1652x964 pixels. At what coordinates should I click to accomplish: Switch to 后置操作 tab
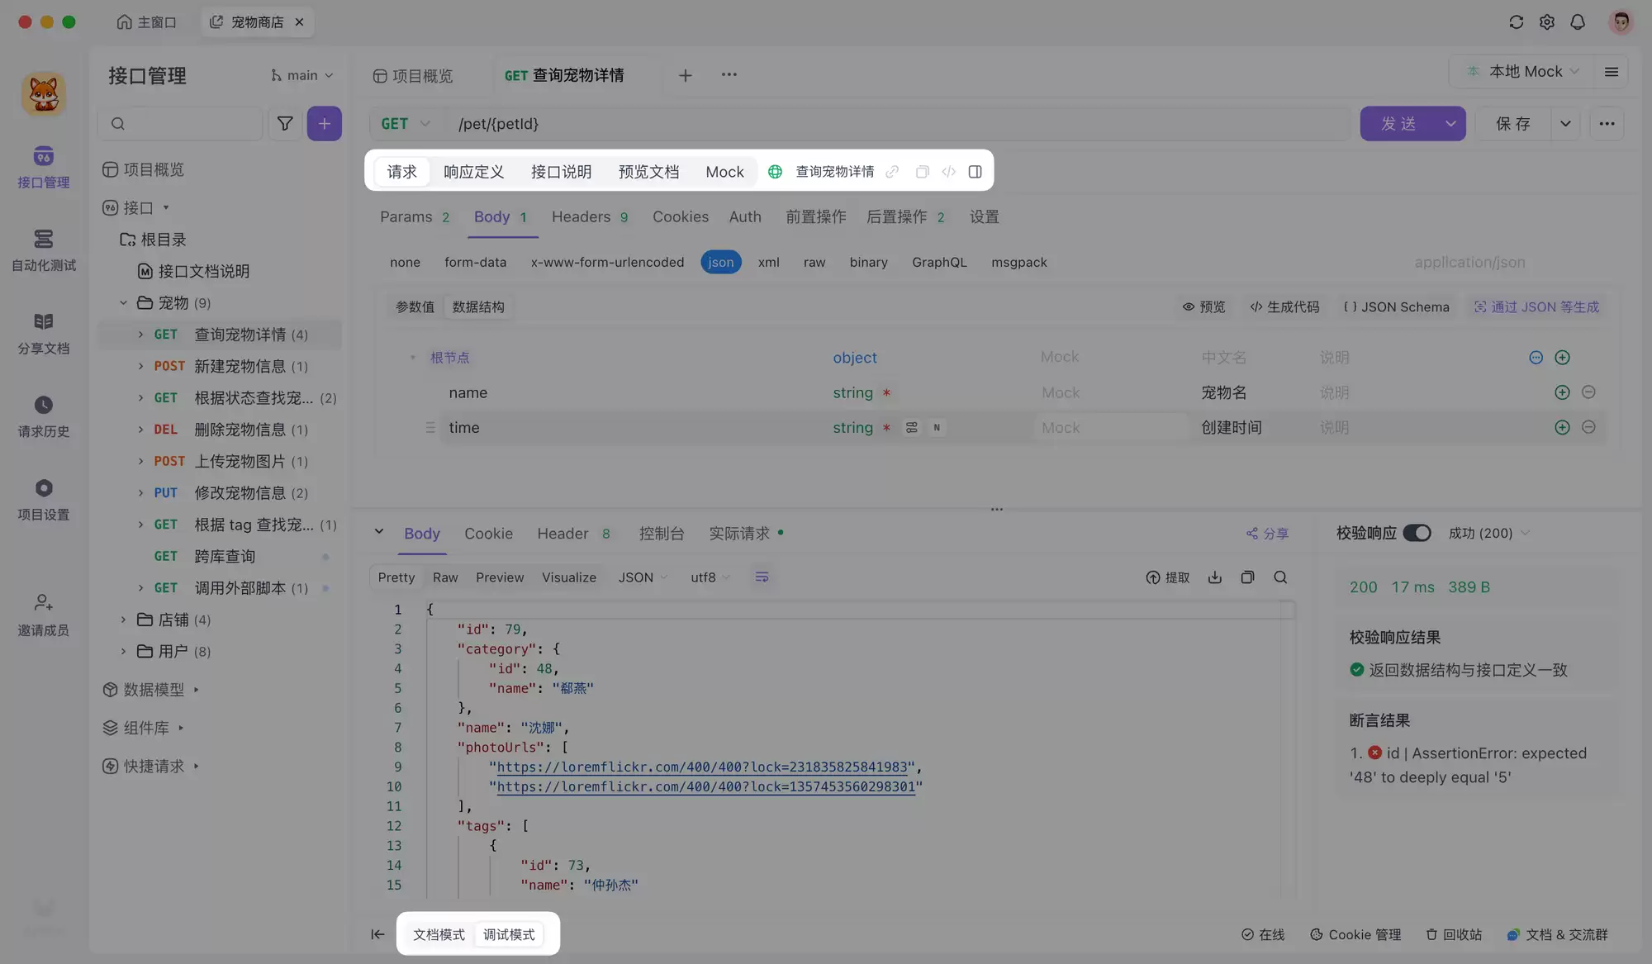(x=906, y=216)
